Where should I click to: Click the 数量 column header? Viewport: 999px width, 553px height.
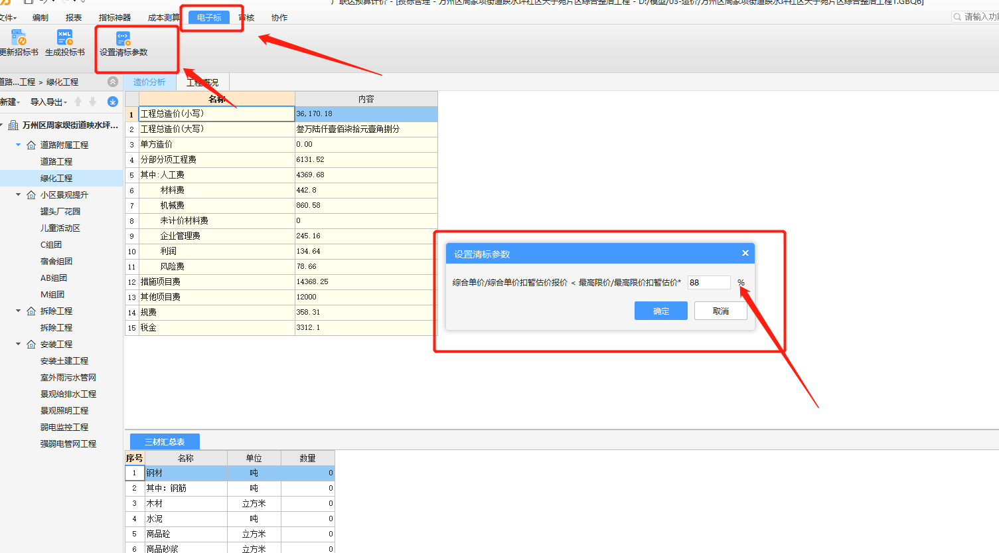307,458
